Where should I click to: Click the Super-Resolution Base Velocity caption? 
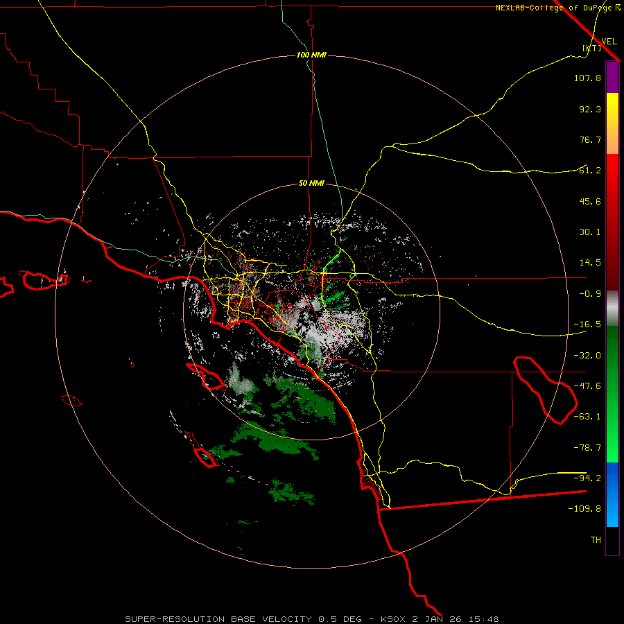pyautogui.click(x=311, y=619)
